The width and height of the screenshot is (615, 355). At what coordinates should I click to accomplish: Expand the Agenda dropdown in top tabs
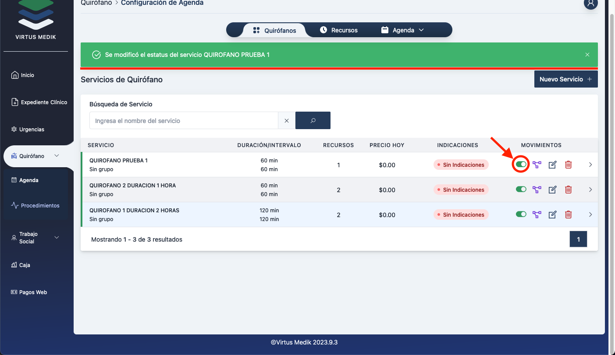pyautogui.click(x=403, y=30)
